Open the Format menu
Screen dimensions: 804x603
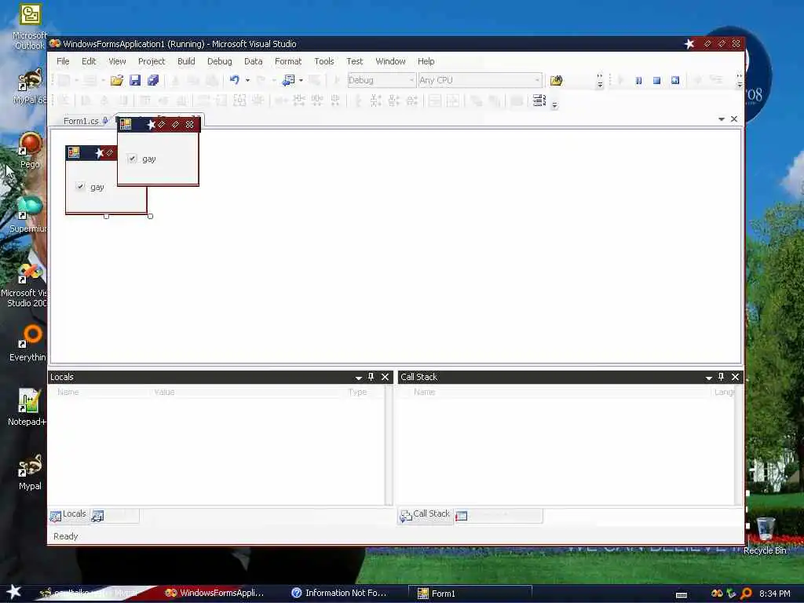[x=288, y=61]
